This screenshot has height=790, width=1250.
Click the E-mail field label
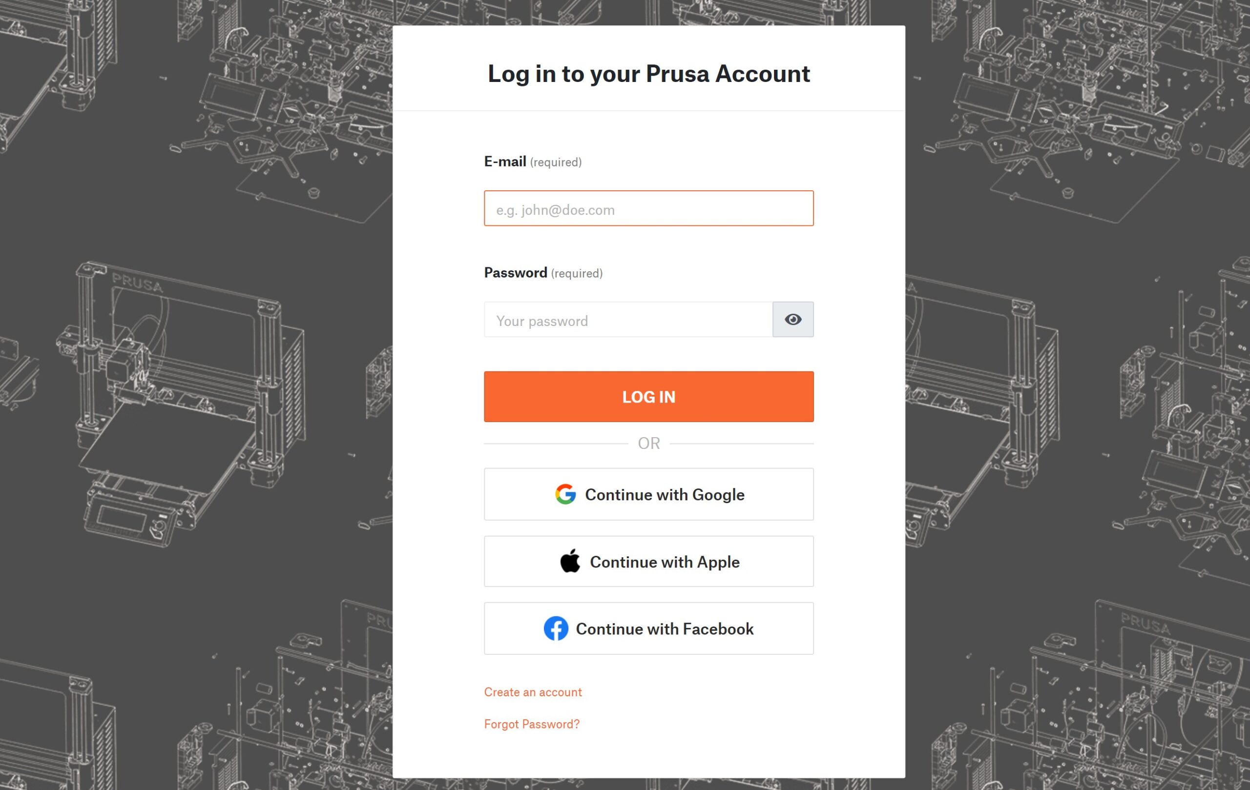(505, 162)
